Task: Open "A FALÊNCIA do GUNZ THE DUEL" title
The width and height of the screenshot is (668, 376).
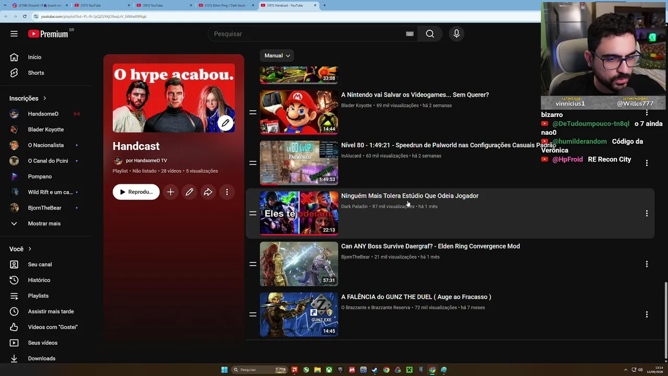Action: pos(416,297)
